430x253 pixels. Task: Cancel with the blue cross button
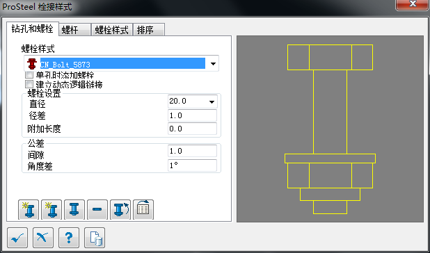pyautogui.click(x=43, y=238)
